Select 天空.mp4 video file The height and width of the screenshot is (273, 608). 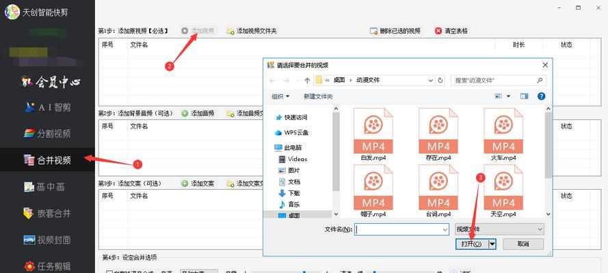coord(503,190)
